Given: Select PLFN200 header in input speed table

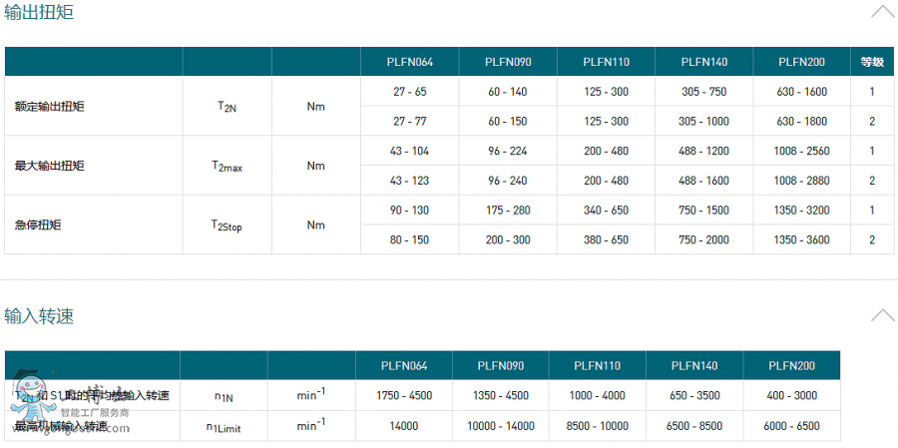Looking at the screenshot, I should point(792,365).
